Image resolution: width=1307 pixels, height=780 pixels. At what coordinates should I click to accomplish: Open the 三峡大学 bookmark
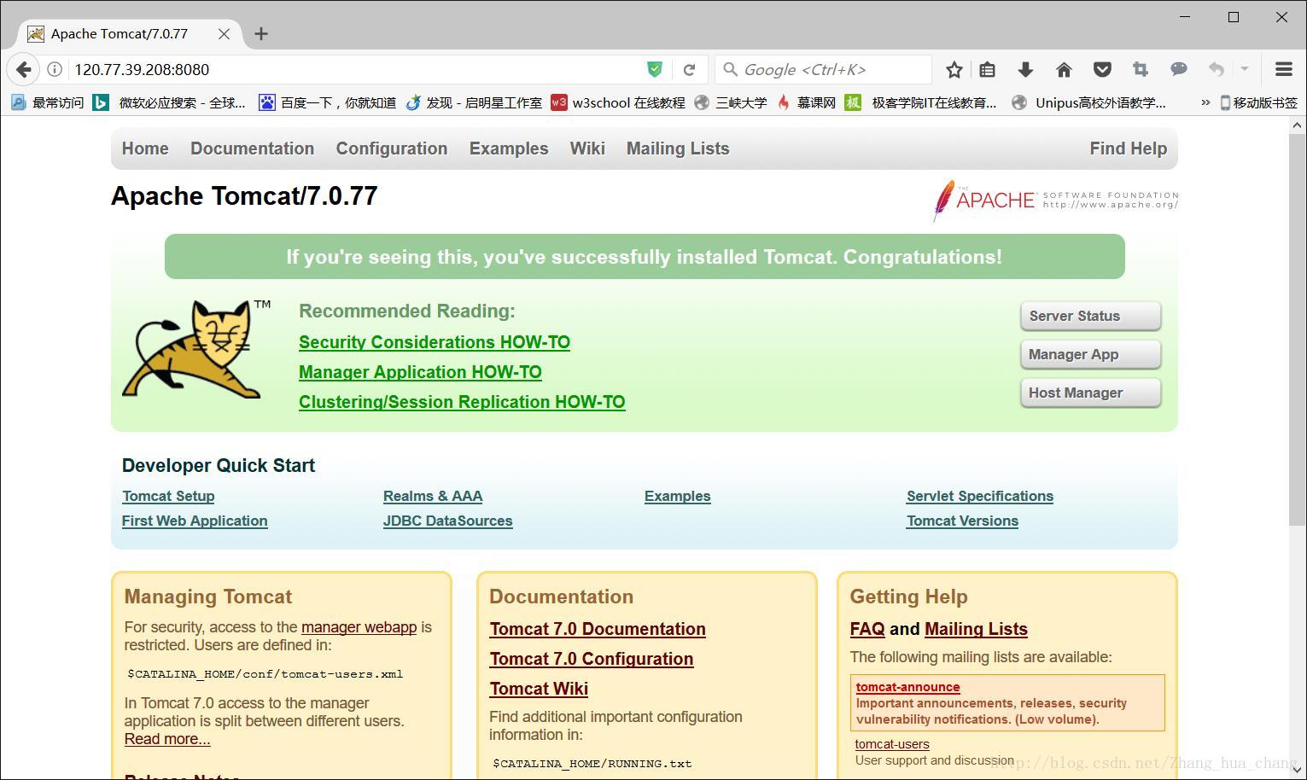click(730, 102)
